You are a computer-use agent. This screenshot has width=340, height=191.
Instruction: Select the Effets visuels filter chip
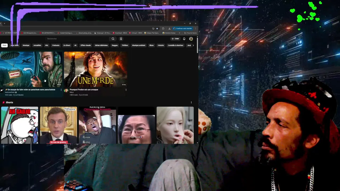[x=86, y=45]
